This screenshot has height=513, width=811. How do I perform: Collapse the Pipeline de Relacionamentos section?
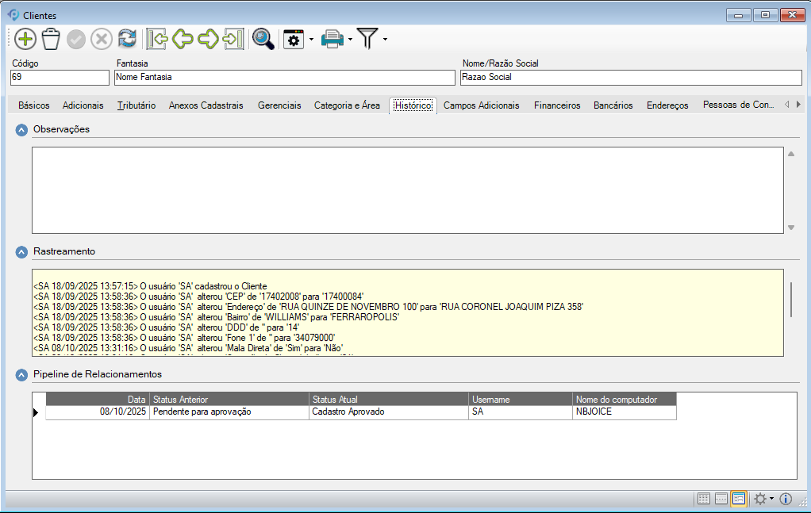[x=21, y=374]
